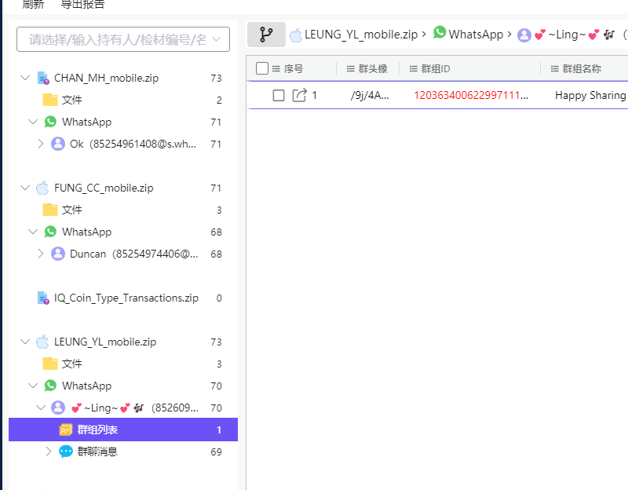
Task: Click the ~Ling~ contact avatar in breadcrumb
Action: (x=524, y=35)
